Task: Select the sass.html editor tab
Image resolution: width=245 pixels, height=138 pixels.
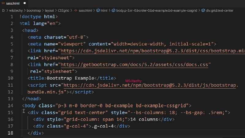Action: pos(14,3)
